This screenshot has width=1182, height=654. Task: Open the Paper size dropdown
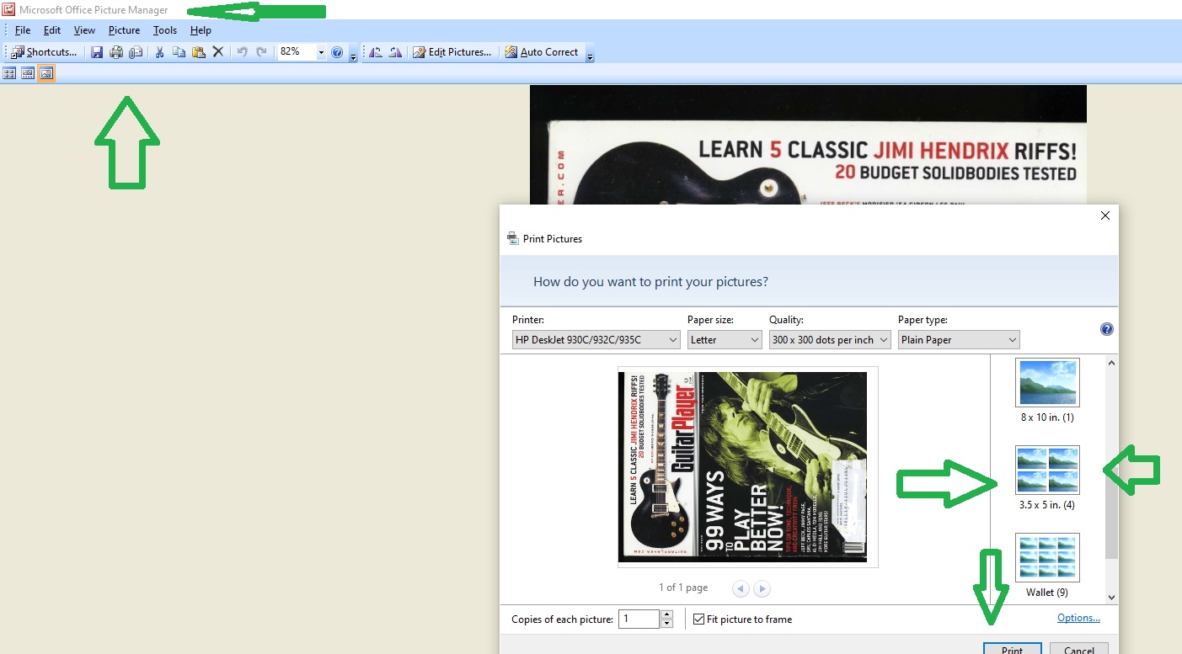click(x=725, y=340)
